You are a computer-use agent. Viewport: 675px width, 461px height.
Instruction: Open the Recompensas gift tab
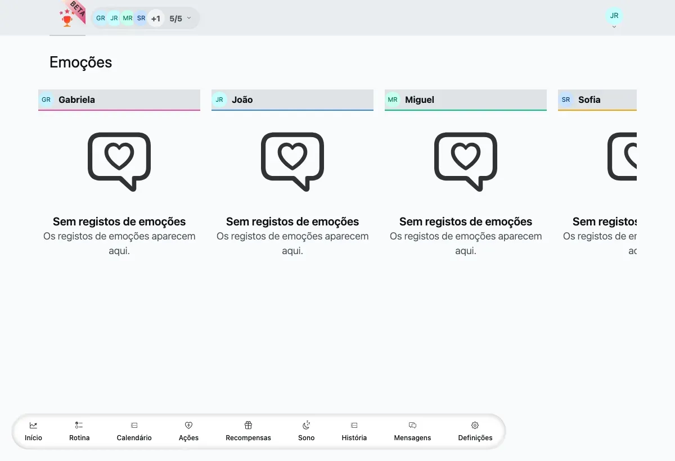tap(248, 431)
